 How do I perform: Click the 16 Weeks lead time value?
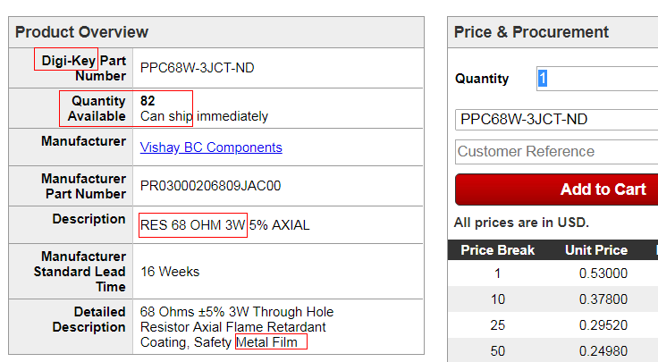coord(170,272)
